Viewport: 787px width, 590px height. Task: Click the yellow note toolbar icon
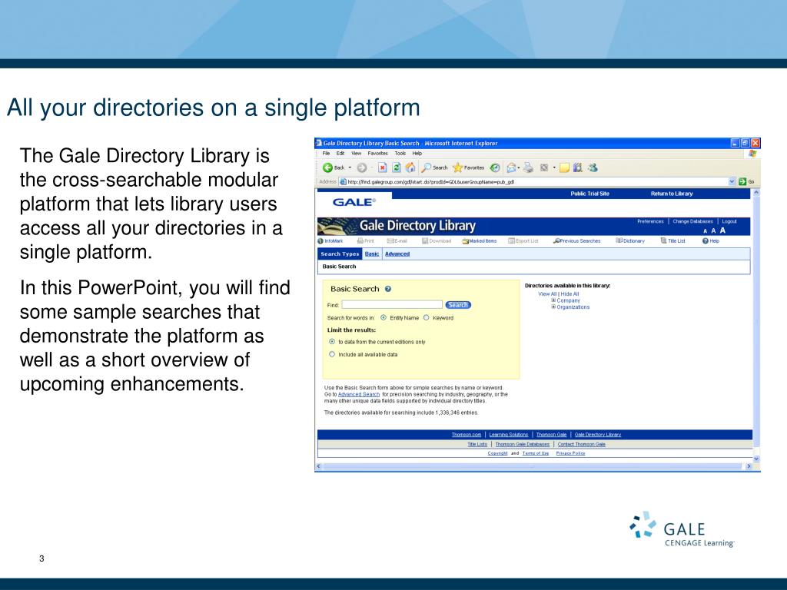[565, 167]
